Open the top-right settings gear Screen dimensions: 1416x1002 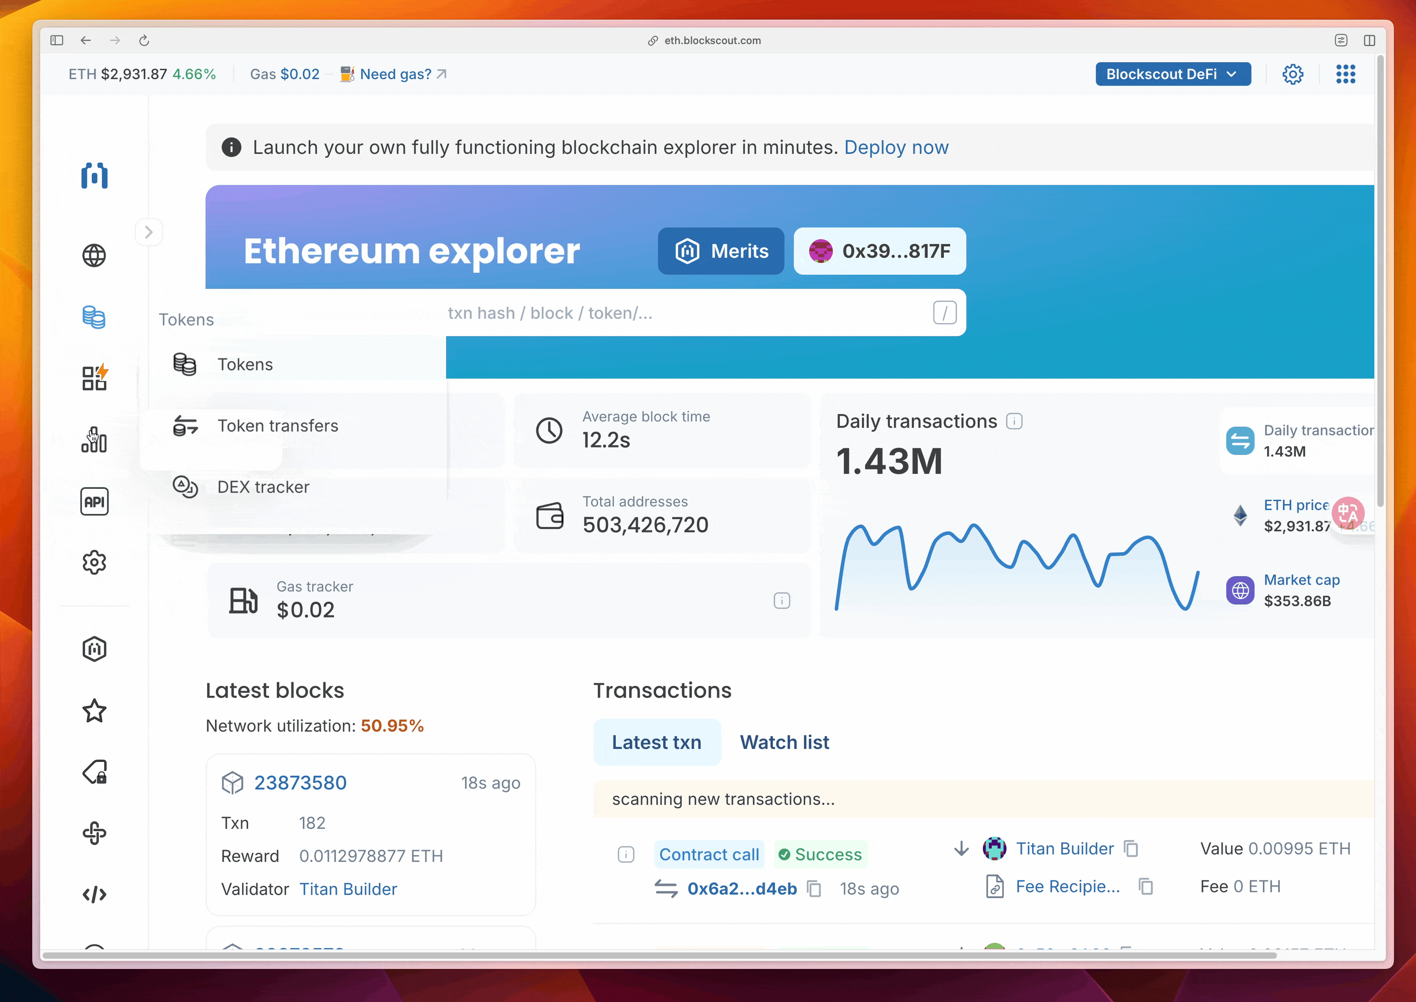tap(1292, 74)
